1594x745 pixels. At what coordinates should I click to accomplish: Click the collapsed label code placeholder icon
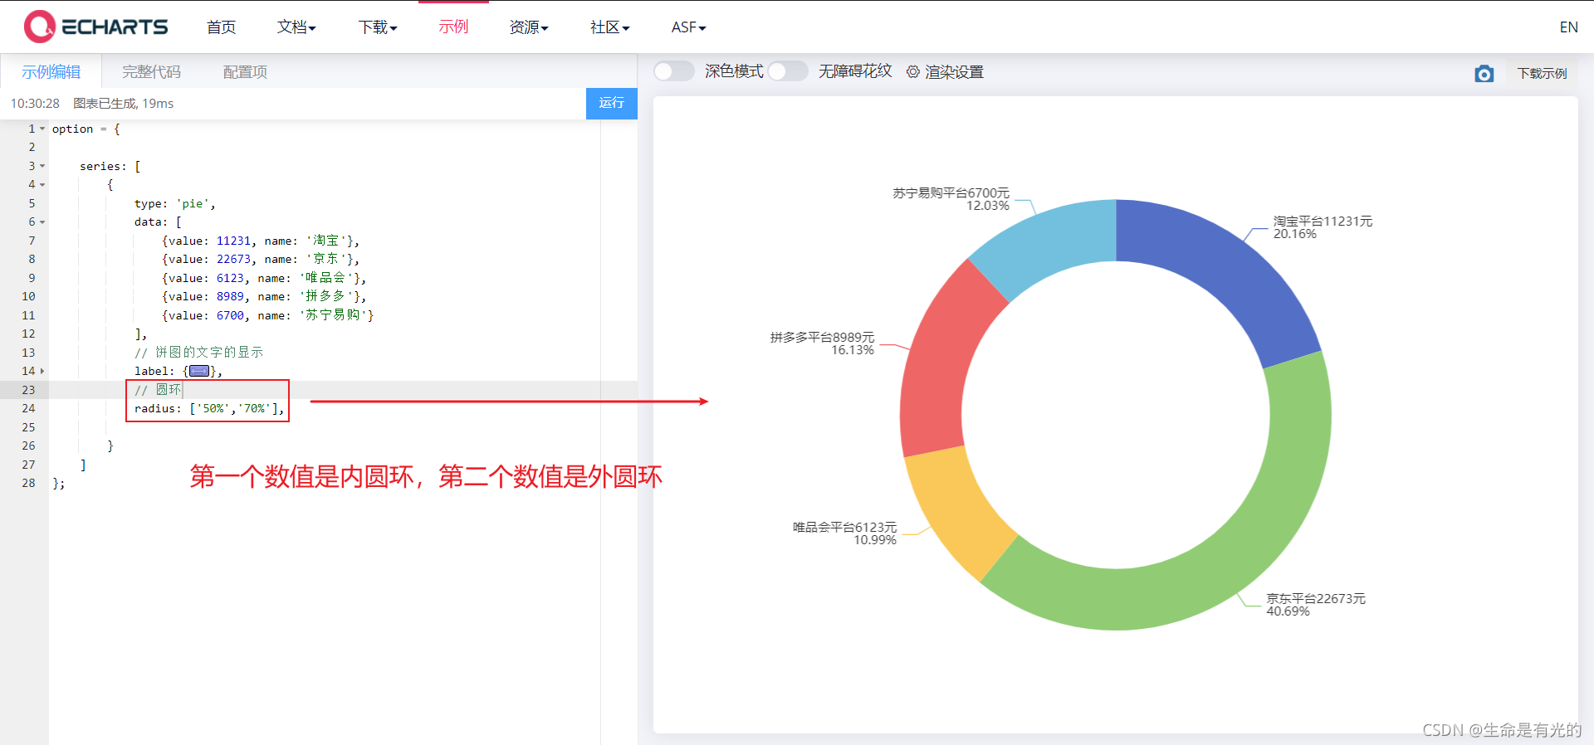pyautogui.click(x=199, y=371)
